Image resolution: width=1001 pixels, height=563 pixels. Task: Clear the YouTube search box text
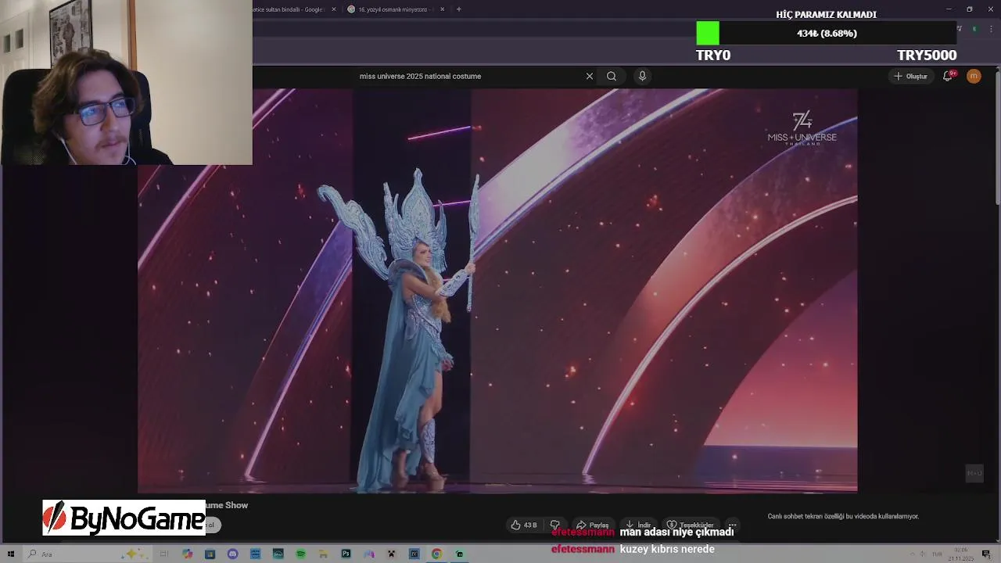(x=590, y=76)
